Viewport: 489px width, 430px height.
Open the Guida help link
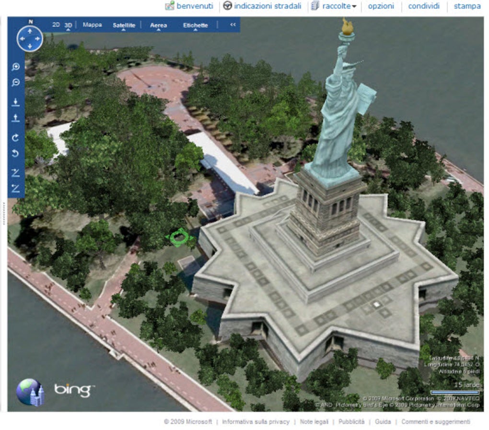click(x=383, y=421)
